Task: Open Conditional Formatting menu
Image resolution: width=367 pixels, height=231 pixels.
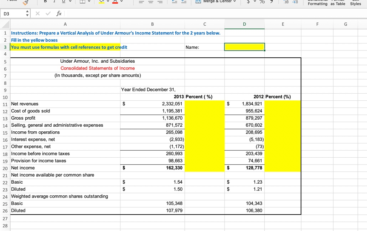Action: [x=317, y=3]
